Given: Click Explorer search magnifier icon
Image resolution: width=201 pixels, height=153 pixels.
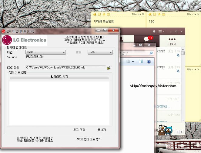Looking at the screenshot, I should click(151, 53).
